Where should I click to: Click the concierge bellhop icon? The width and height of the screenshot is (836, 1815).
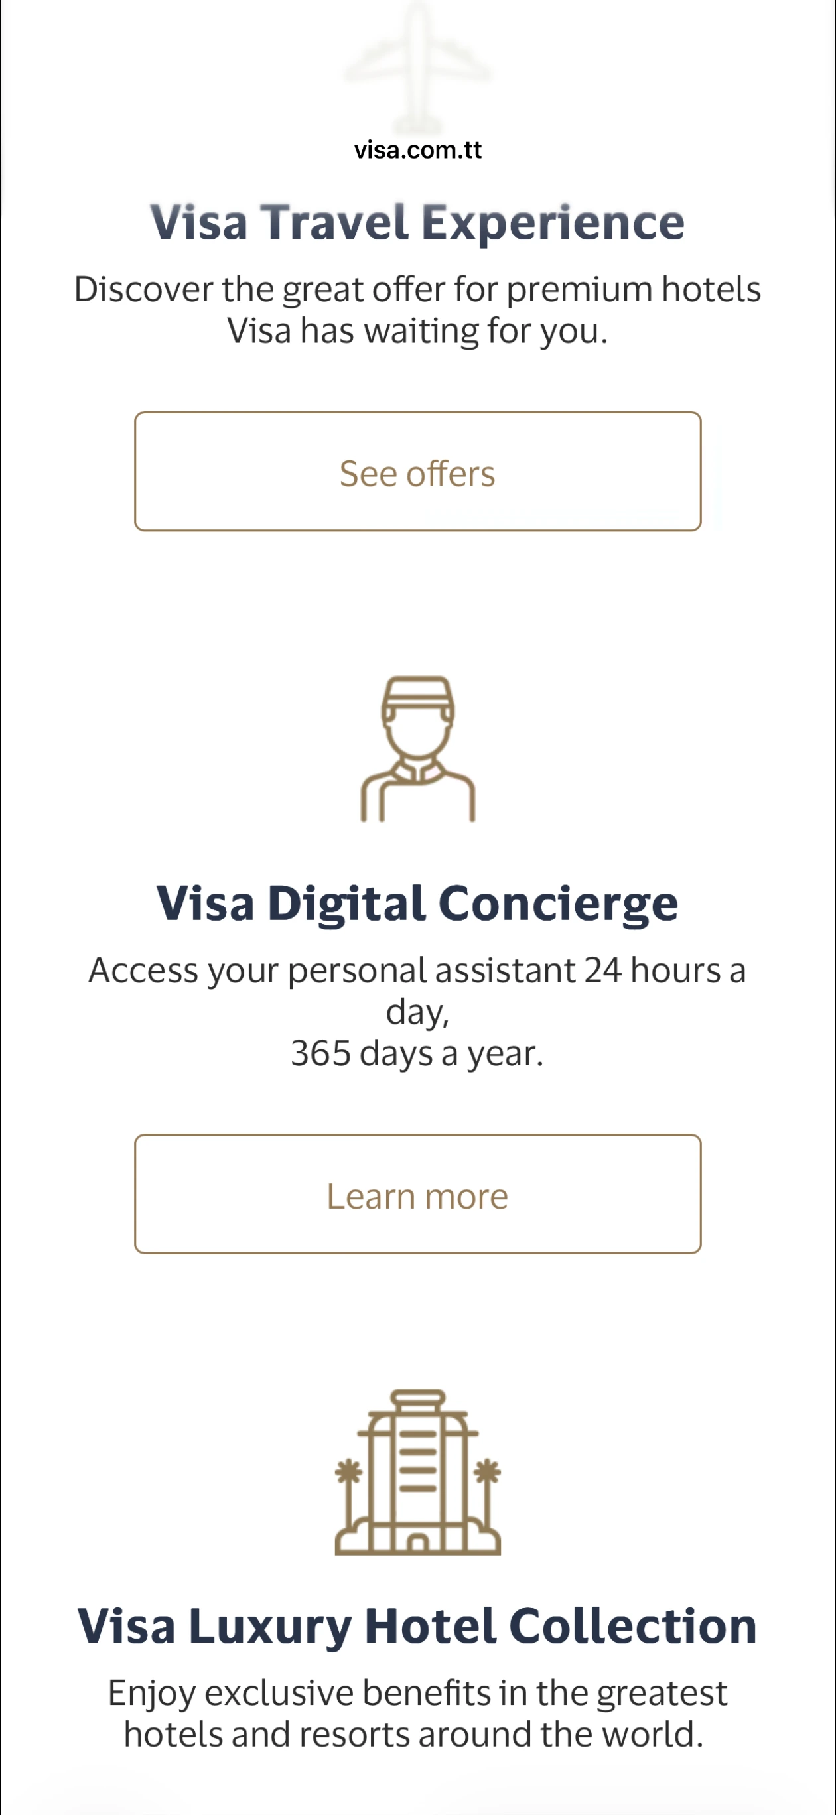click(x=418, y=750)
